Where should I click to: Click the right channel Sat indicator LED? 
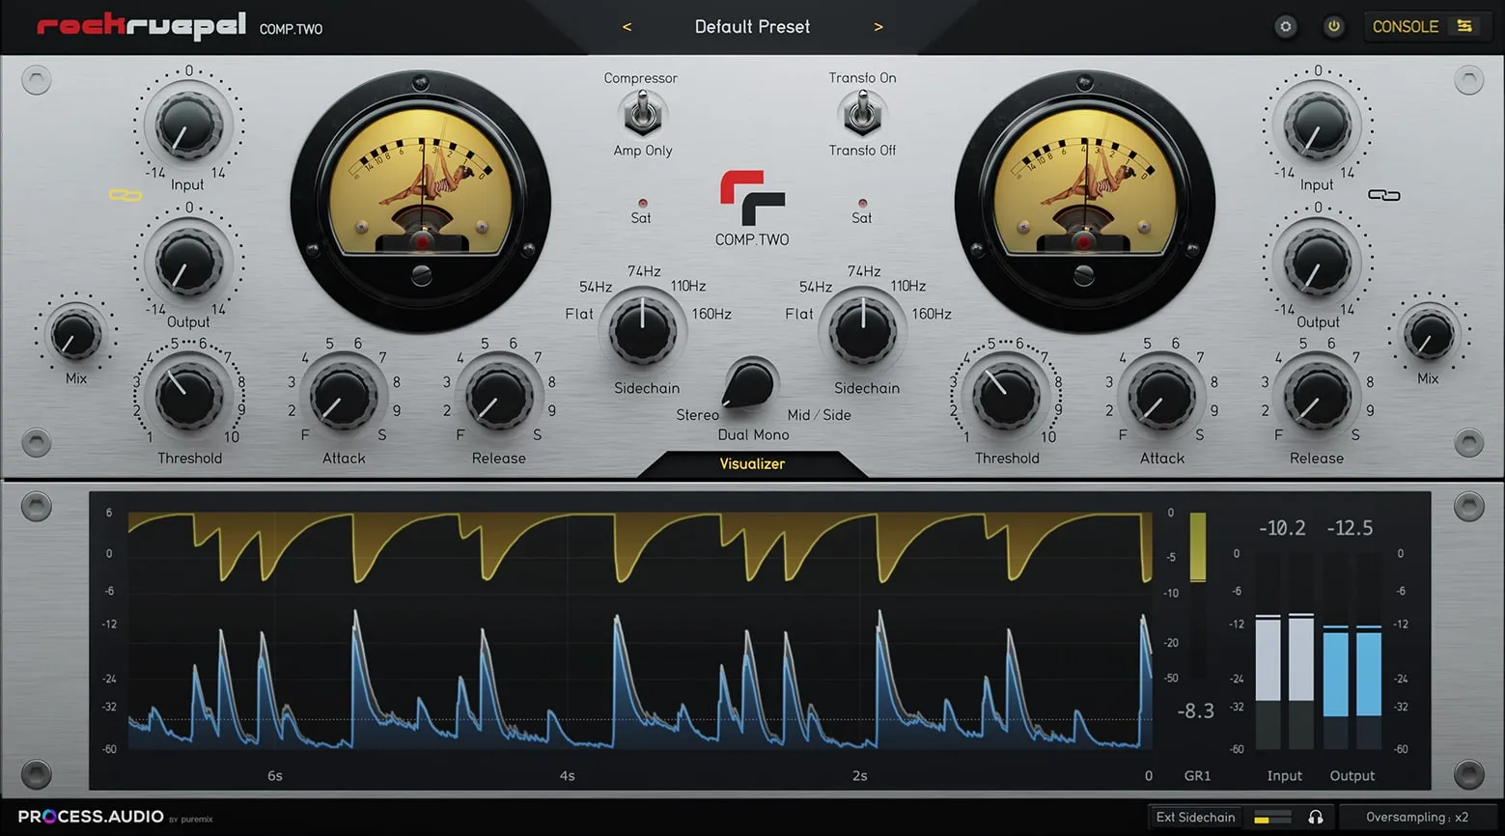[x=862, y=204]
